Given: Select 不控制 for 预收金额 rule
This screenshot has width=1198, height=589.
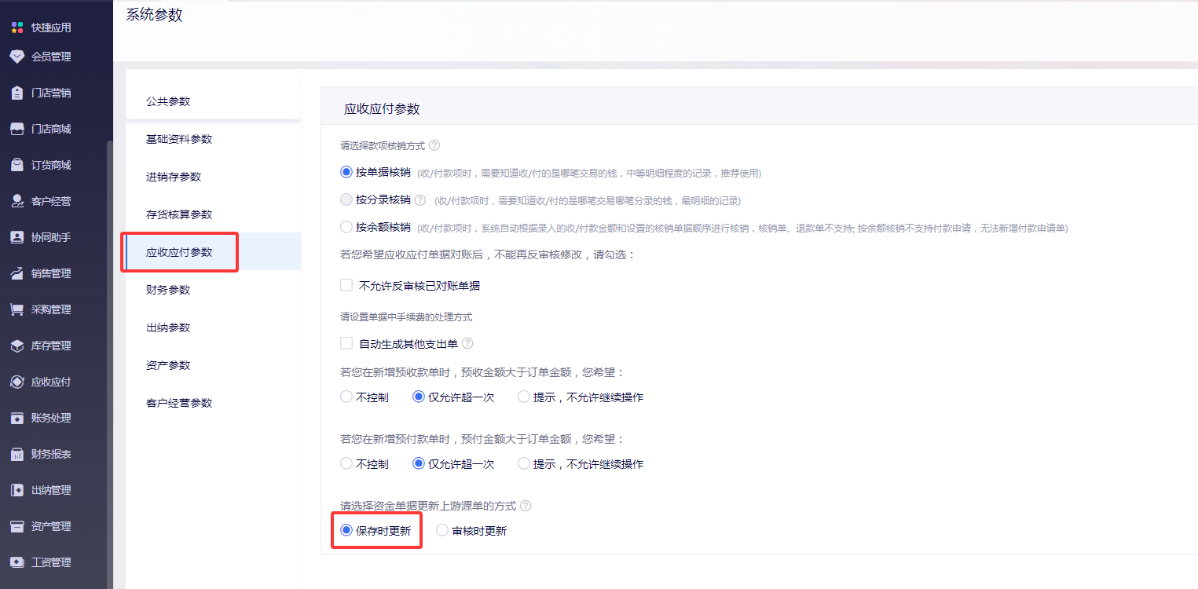Looking at the screenshot, I should [346, 397].
